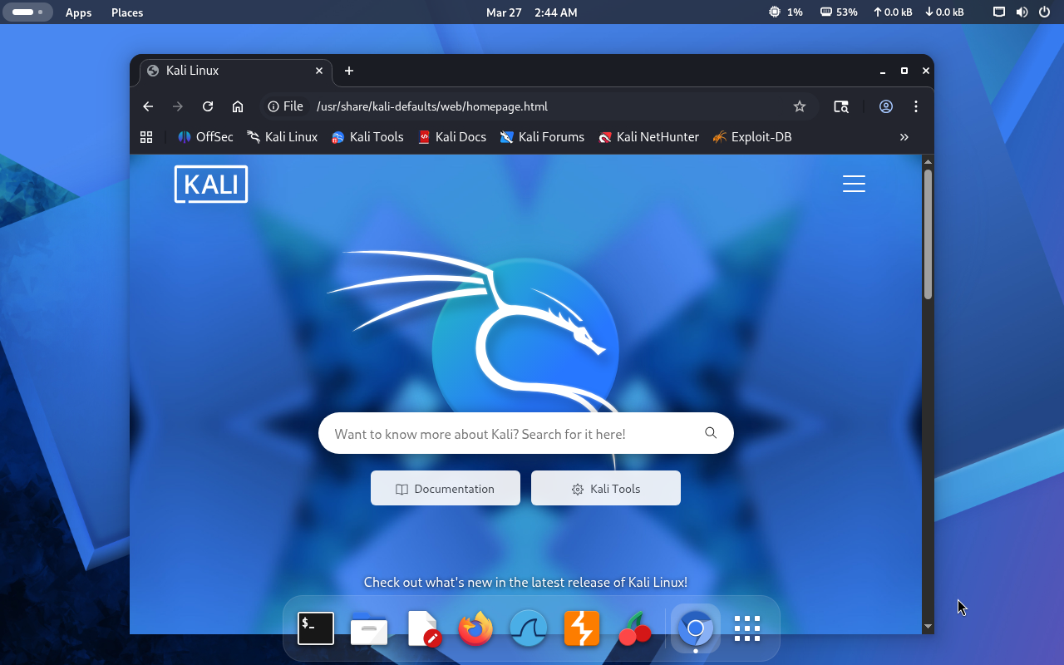Open the browser profile icon

[886, 106]
